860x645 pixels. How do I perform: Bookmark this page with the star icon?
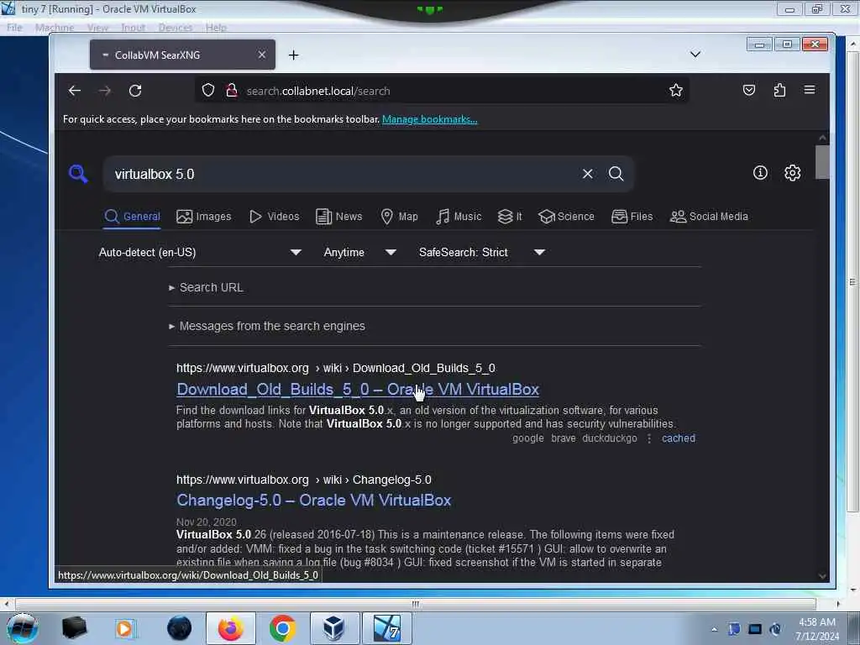click(676, 90)
